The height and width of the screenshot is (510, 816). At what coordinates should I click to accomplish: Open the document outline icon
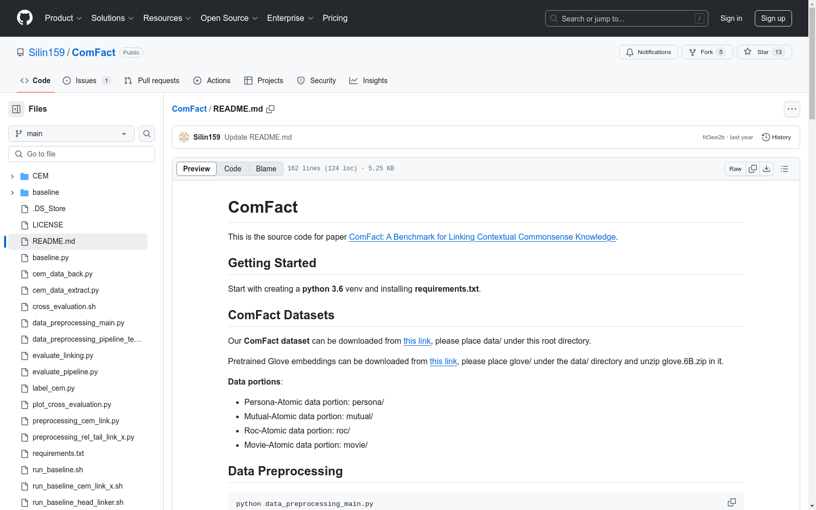[784, 169]
